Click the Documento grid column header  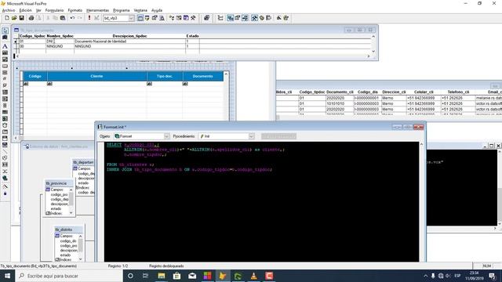point(202,76)
